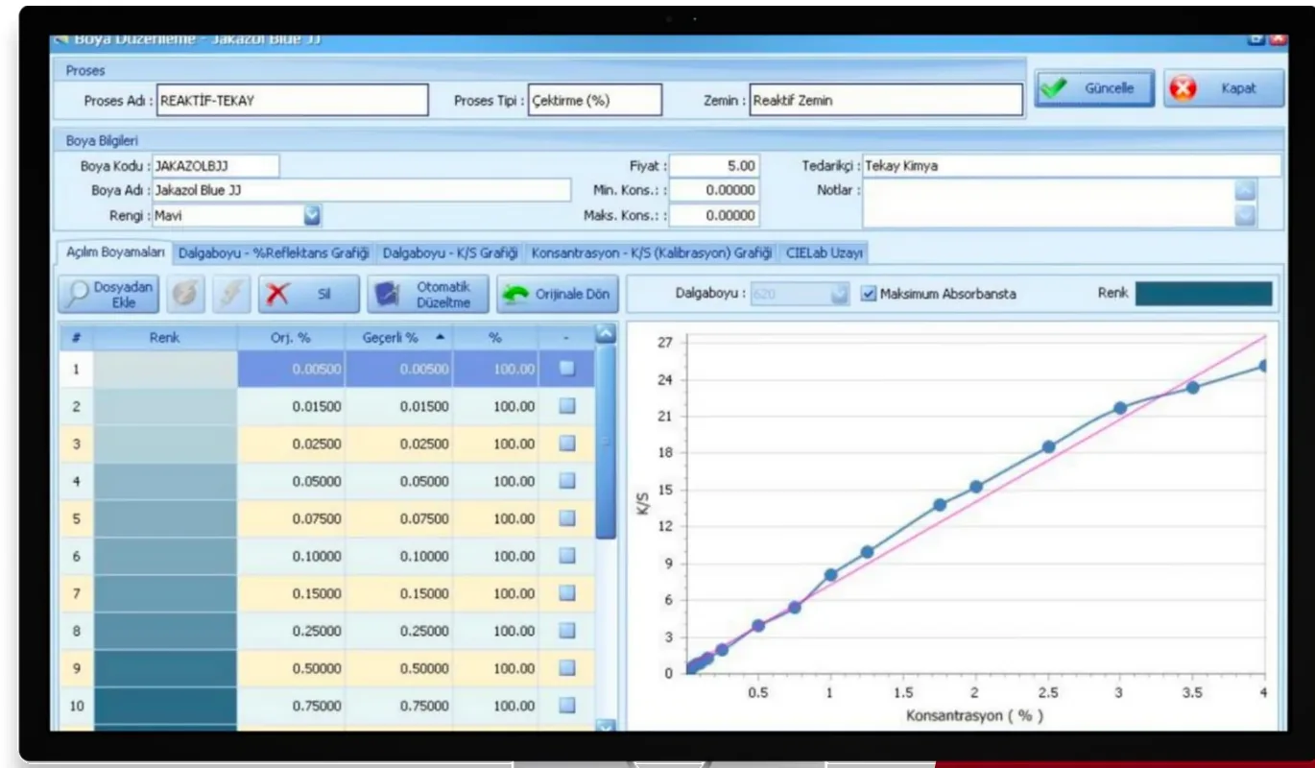Image resolution: width=1315 pixels, height=768 pixels.
Task: Click the disabled lightning bolt icon button
Action: coord(231,294)
